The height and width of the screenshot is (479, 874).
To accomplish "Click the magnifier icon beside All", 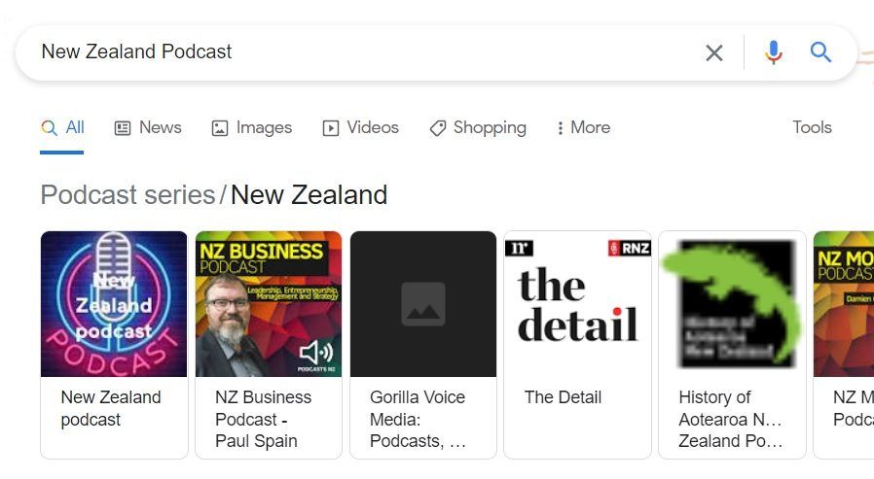I will point(49,128).
